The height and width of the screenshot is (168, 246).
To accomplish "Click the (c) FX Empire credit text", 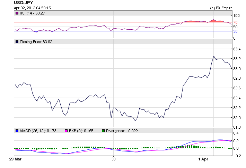I will pyautogui.click(x=221, y=8).
